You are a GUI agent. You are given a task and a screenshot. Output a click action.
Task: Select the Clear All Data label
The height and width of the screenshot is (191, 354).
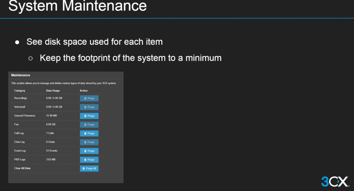click(22, 169)
